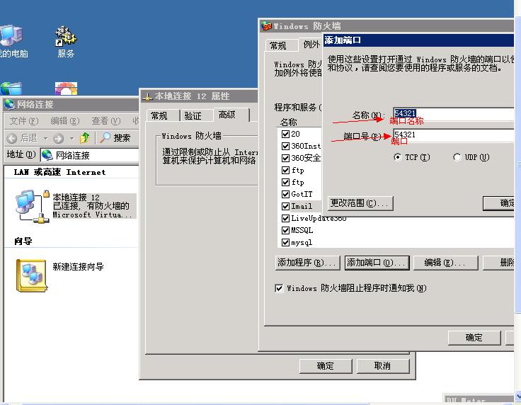Click the Back arrow icon in 网络连接
This screenshot has height=405, width=521.
pos(12,138)
